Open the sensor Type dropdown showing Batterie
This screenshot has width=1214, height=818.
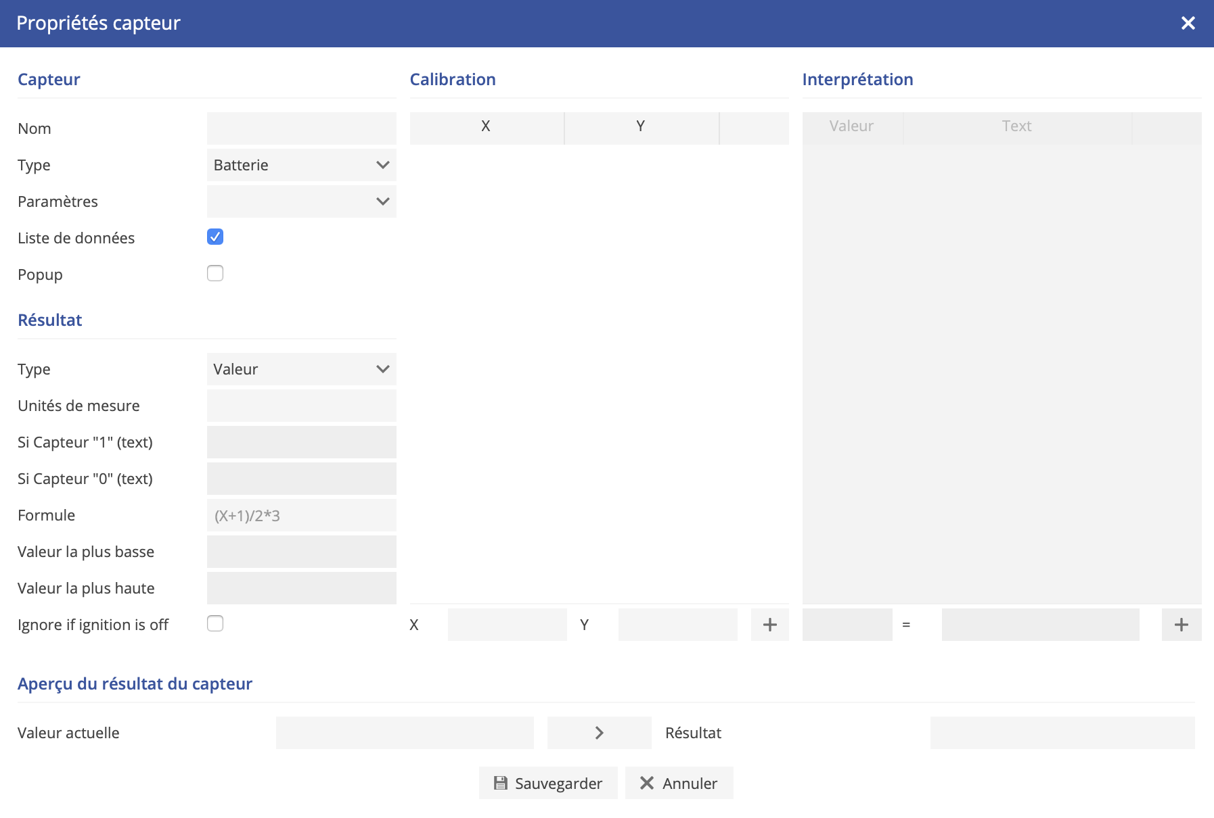[x=301, y=165]
